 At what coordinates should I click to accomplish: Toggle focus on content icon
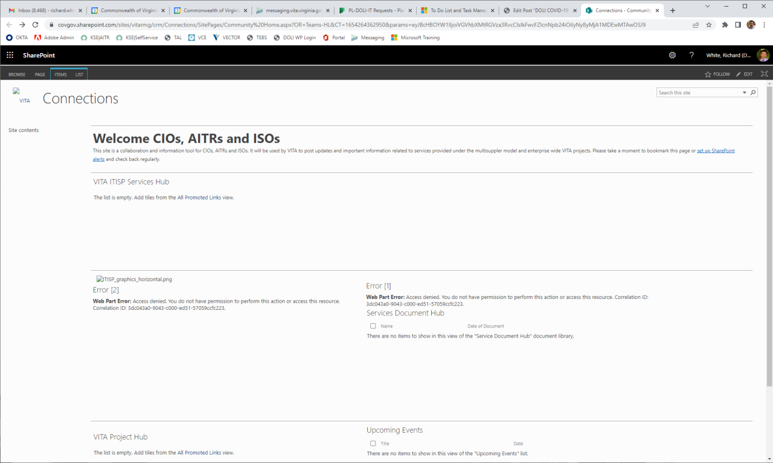click(x=764, y=74)
